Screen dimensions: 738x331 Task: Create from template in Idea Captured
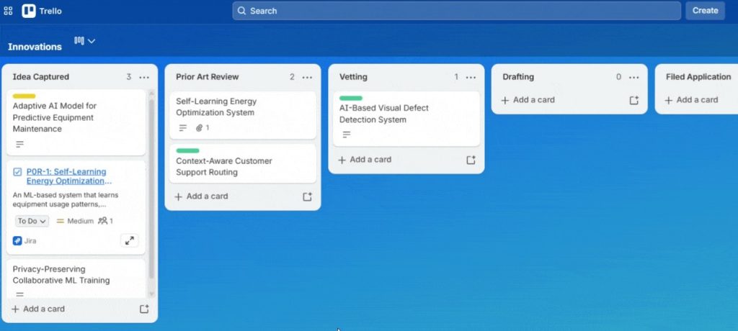[144, 309]
